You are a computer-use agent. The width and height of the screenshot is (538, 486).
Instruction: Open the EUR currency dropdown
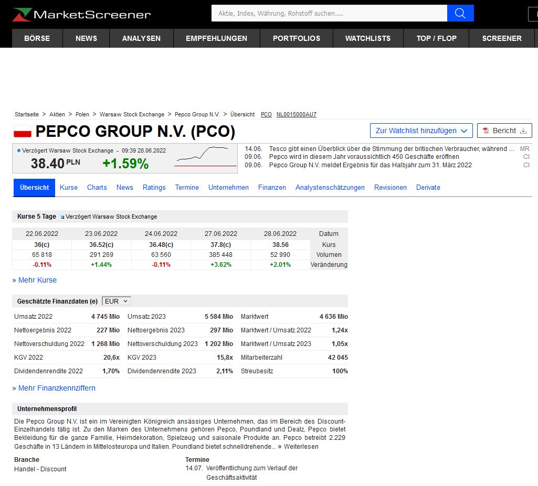[117, 301]
